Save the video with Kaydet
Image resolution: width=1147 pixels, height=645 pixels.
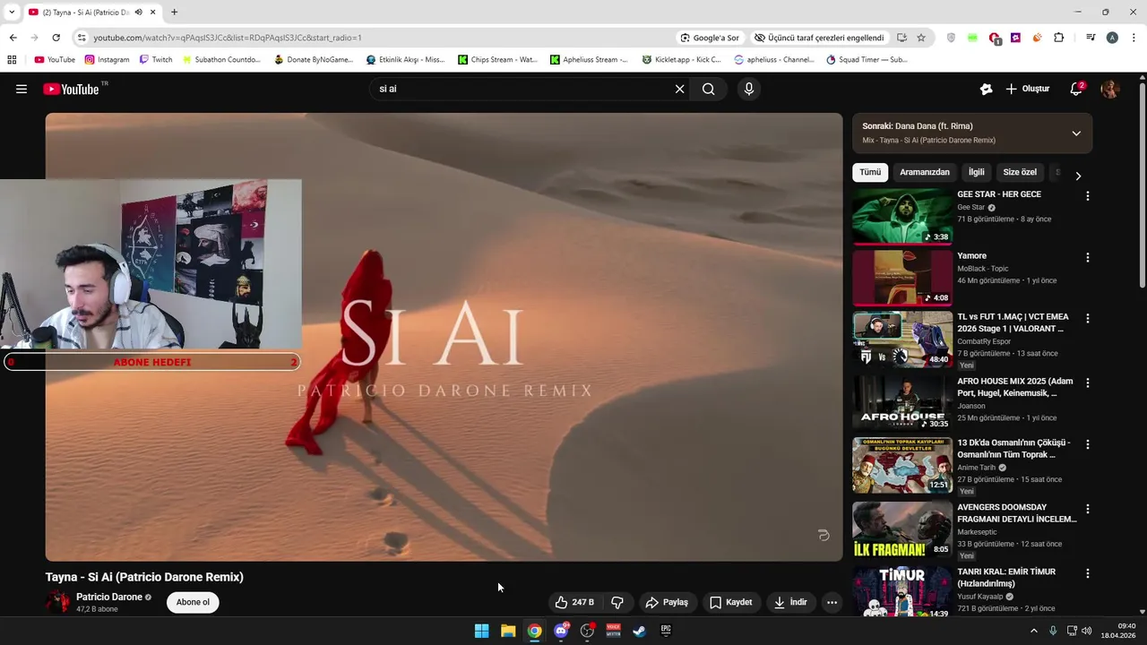[731, 602]
